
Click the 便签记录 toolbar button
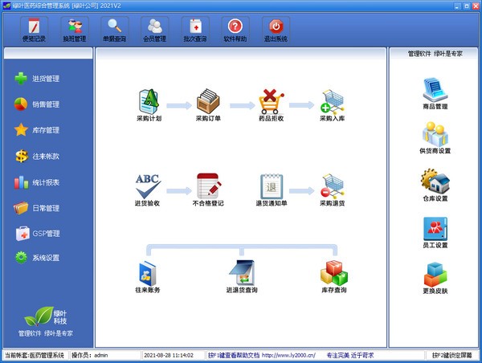[x=34, y=31]
